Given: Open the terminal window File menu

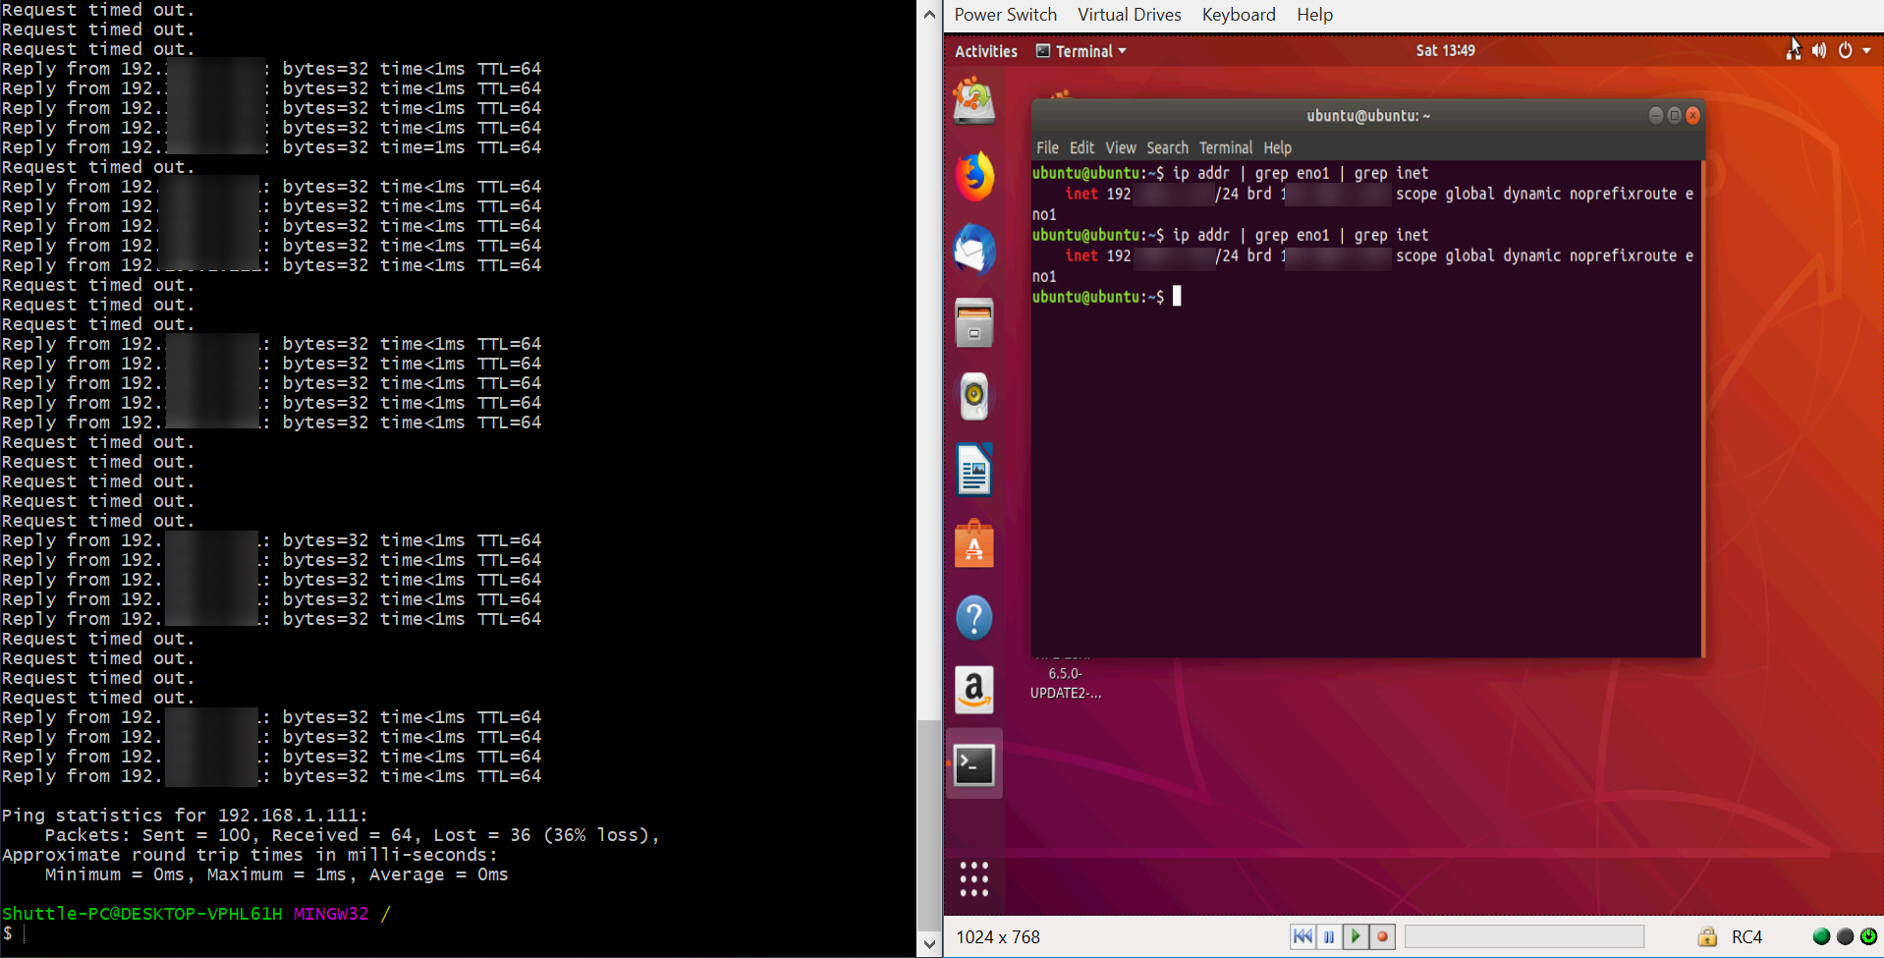Looking at the screenshot, I should coord(1047,147).
